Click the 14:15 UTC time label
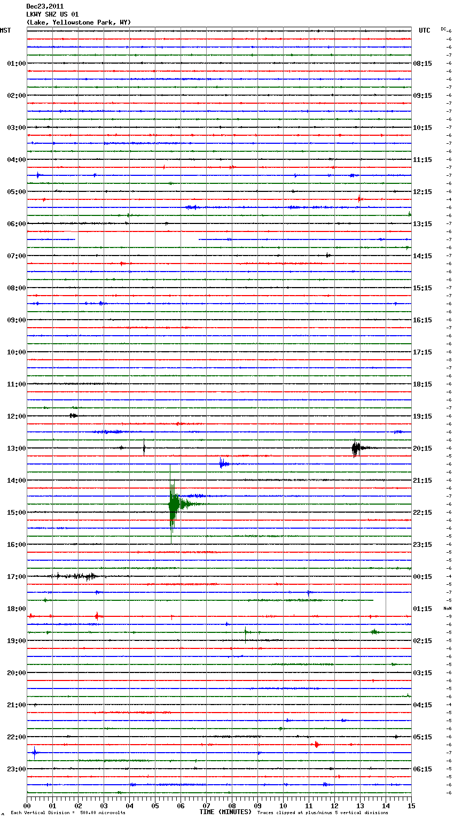454x820 pixels. pyautogui.click(x=422, y=256)
